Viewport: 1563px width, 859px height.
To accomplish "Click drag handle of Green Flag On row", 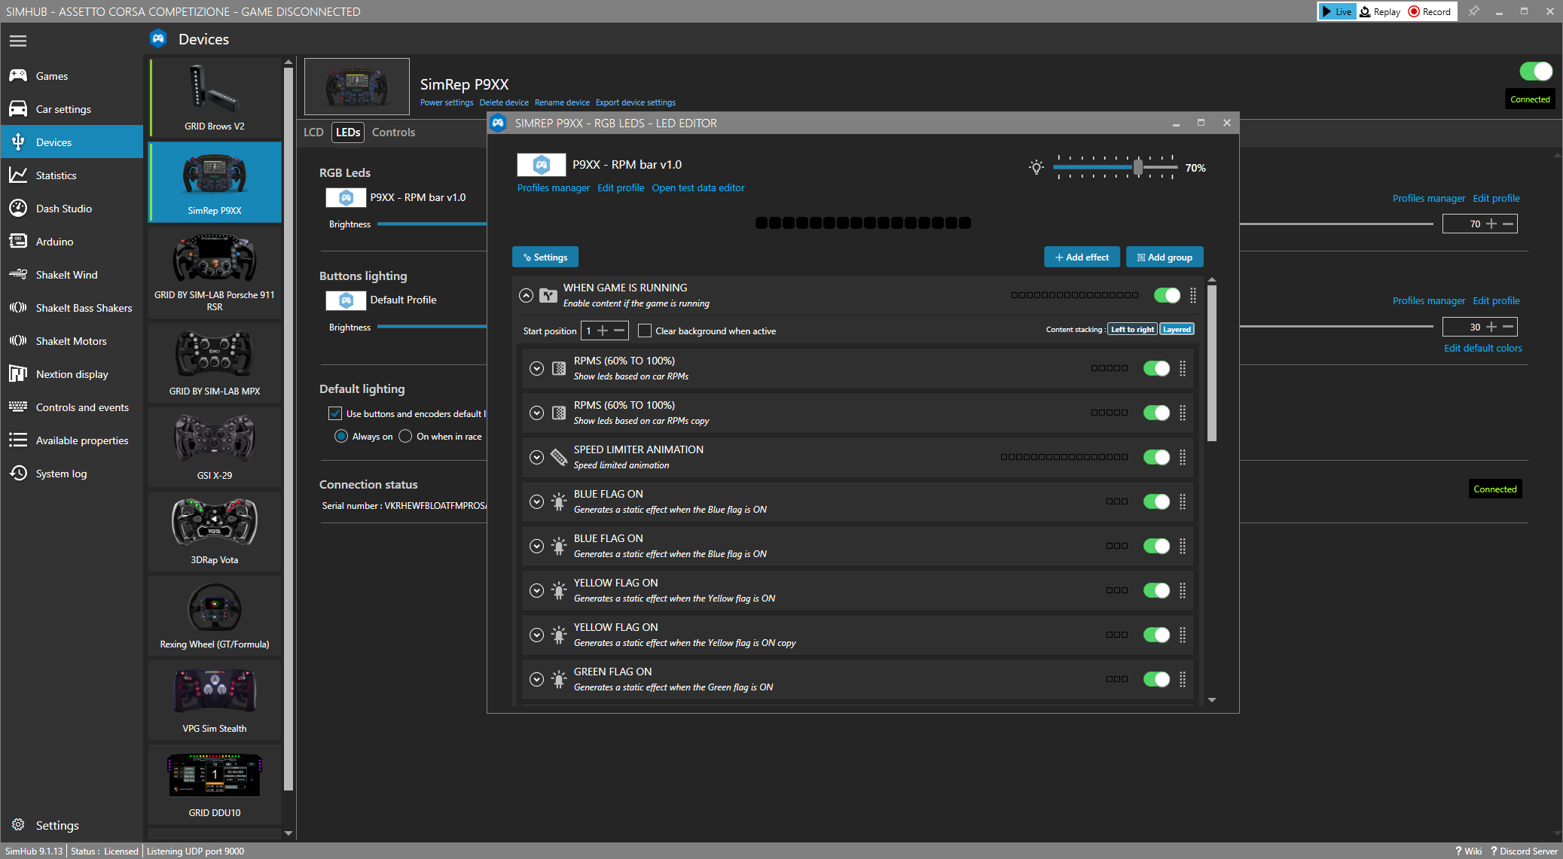I will (x=1183, y=679).
